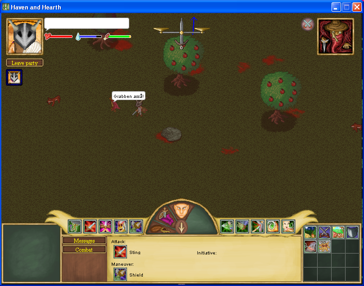Select the pink burst ability icon in left belt

[105, 226]
